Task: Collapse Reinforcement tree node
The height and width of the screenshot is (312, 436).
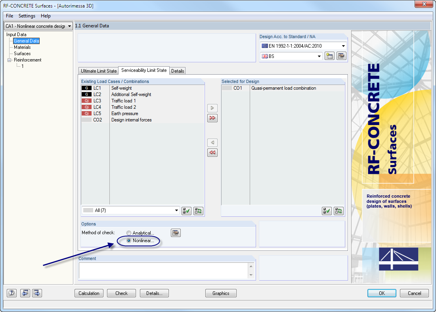Action: pyautogui.click(x=10, y=60)
